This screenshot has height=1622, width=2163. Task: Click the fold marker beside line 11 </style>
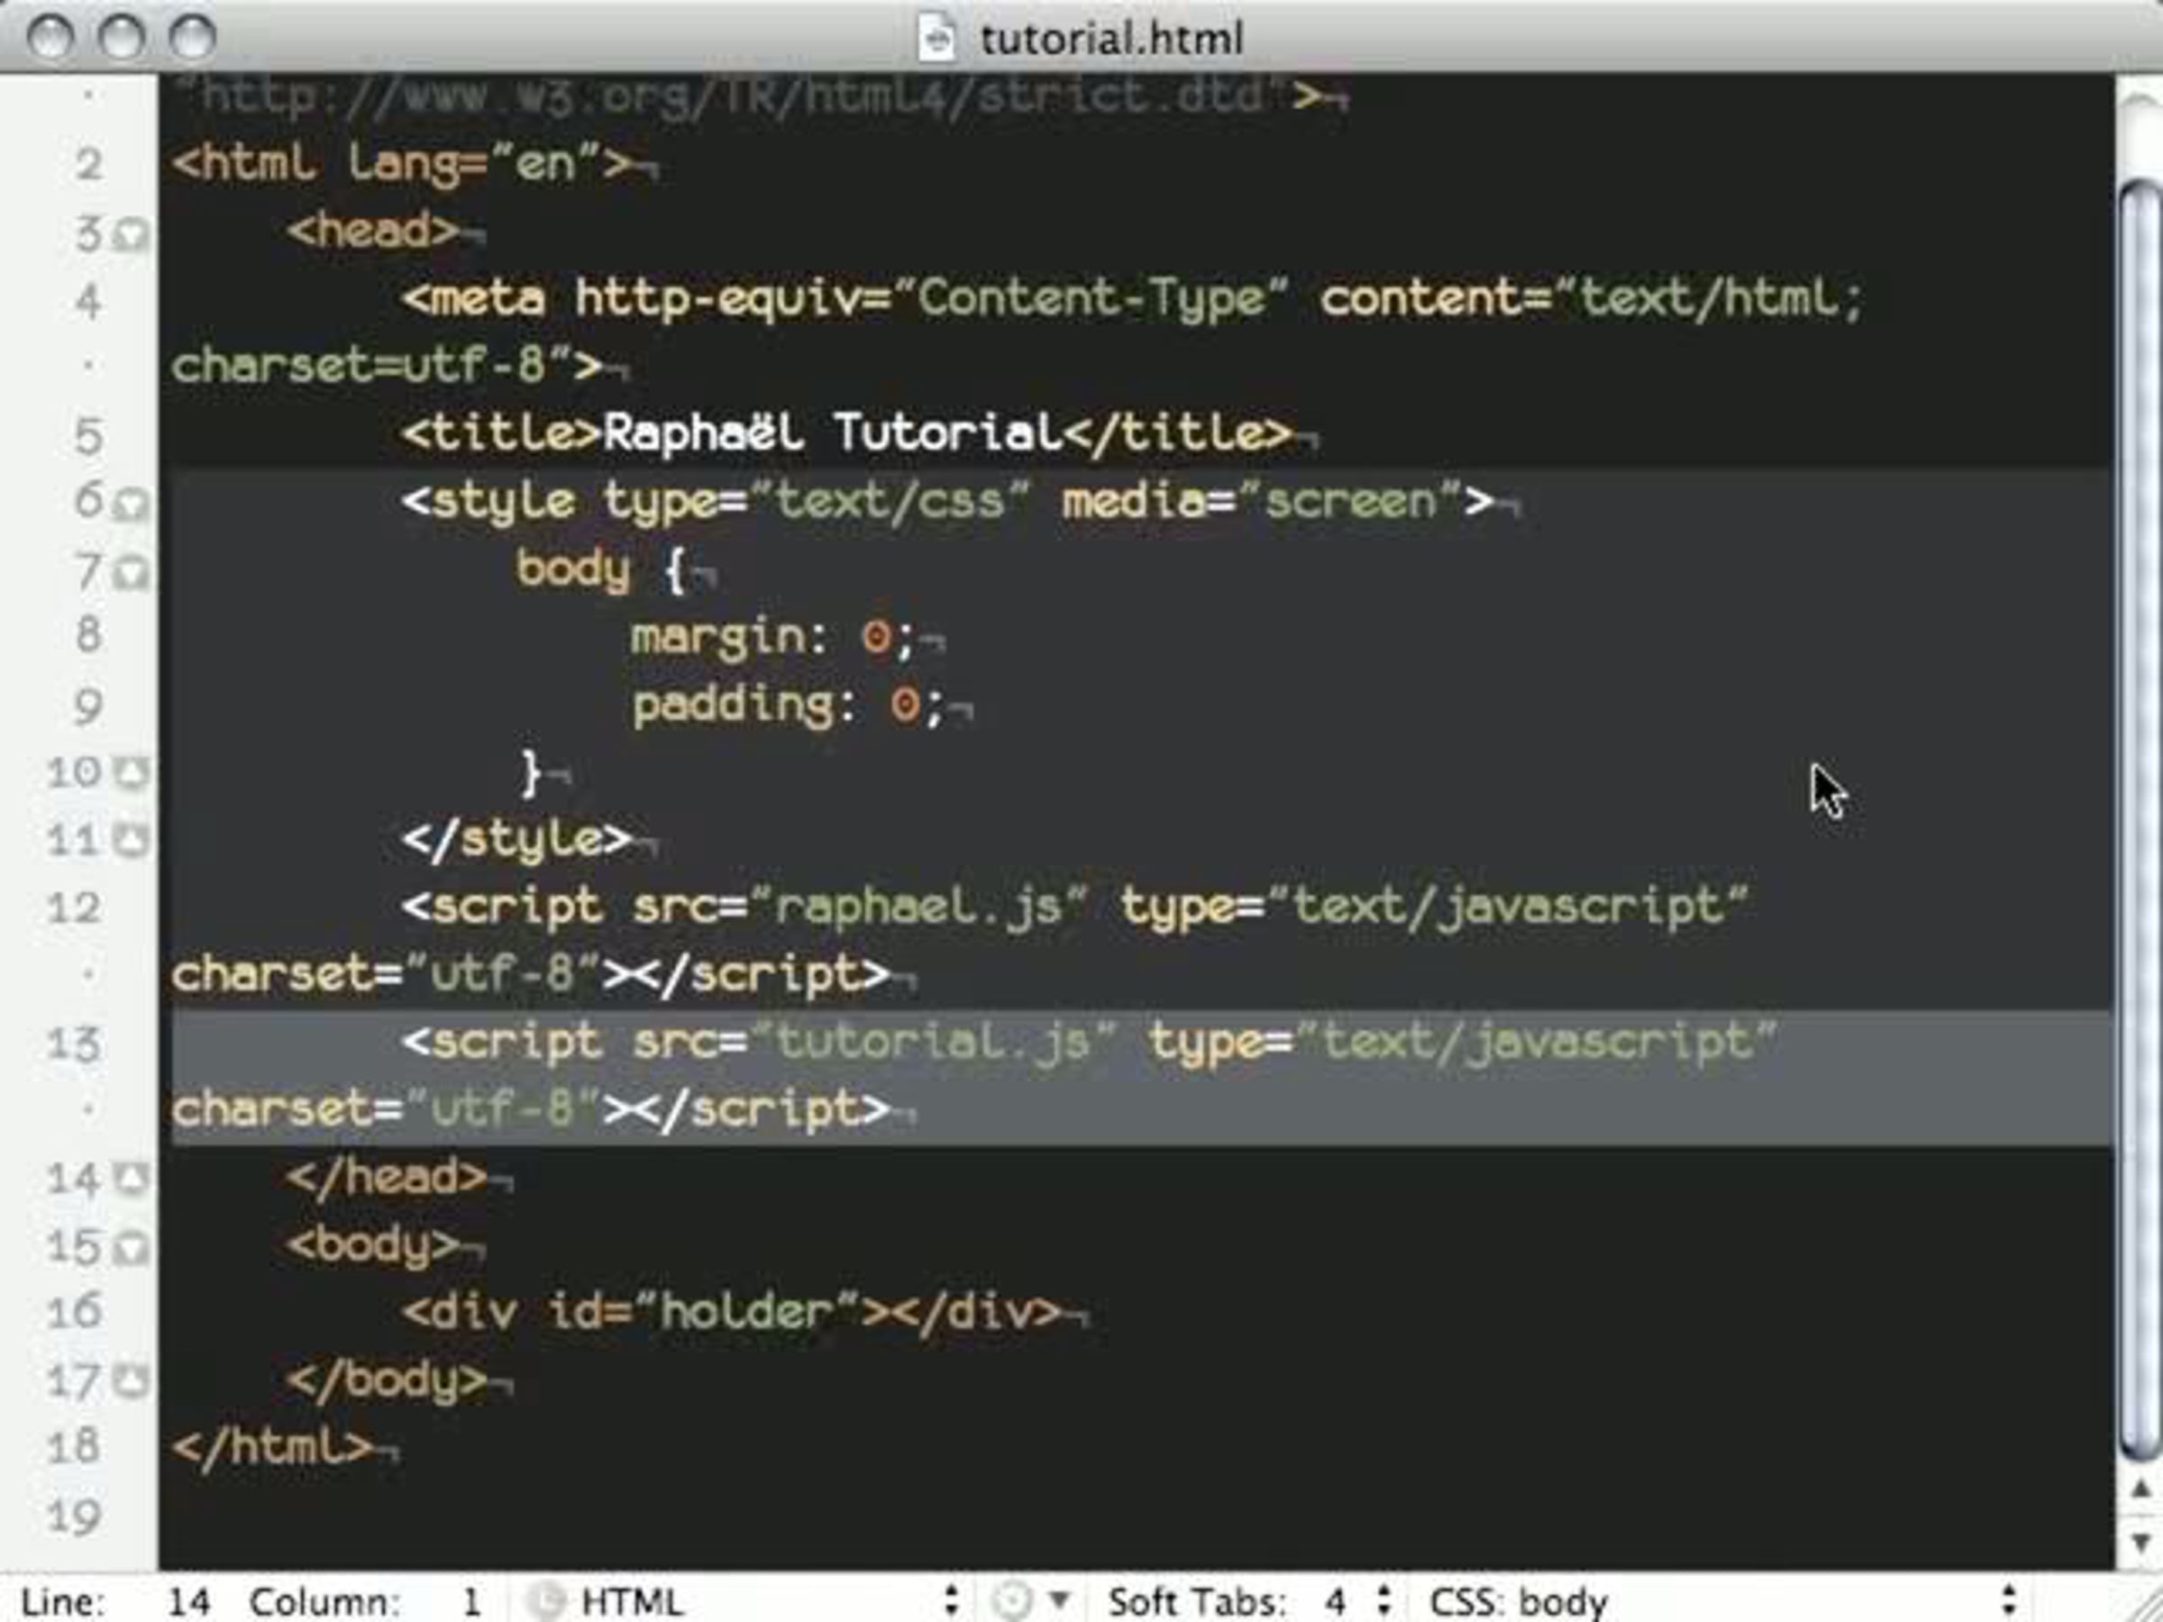point(131,841)
